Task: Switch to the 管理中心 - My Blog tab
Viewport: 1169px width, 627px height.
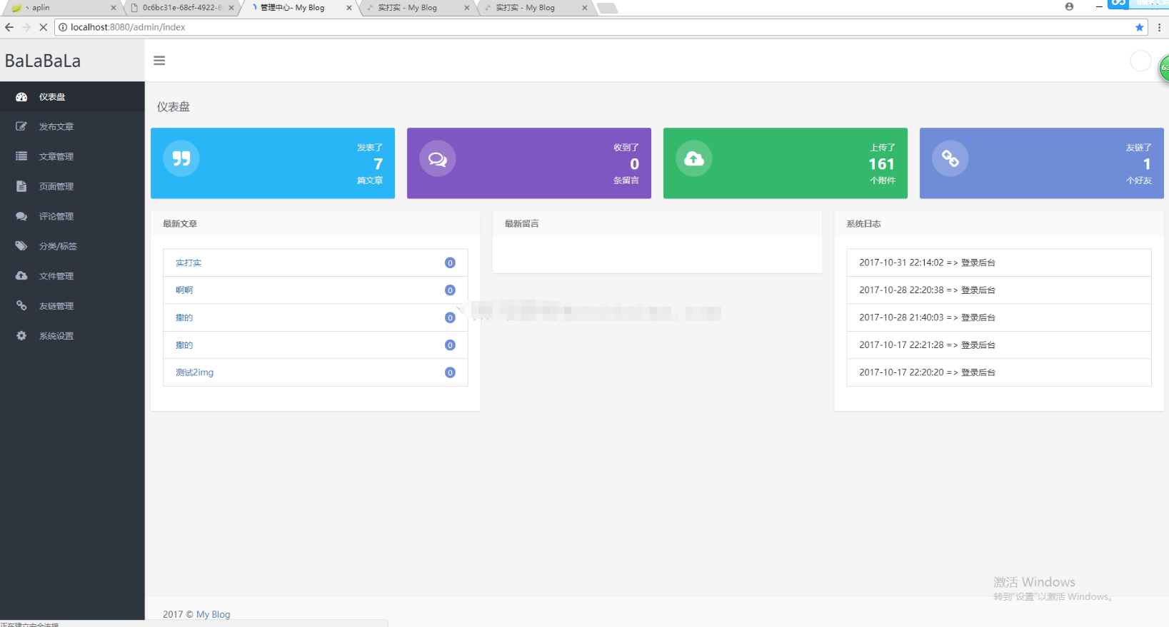Action: click(300, 8)
